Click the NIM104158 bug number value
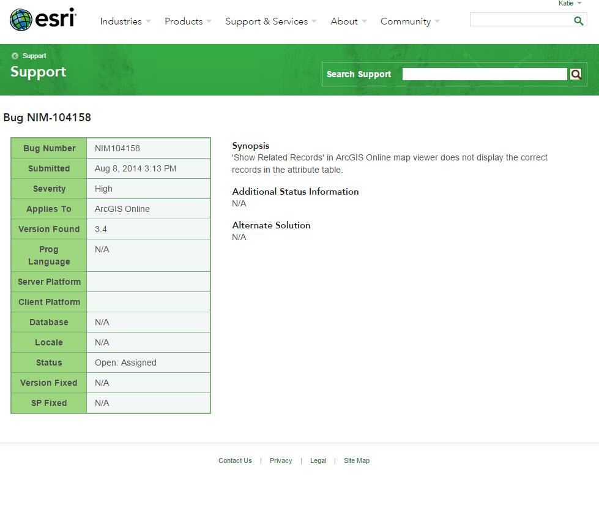This screenshot has width=599, height=526. coord(117,148)
